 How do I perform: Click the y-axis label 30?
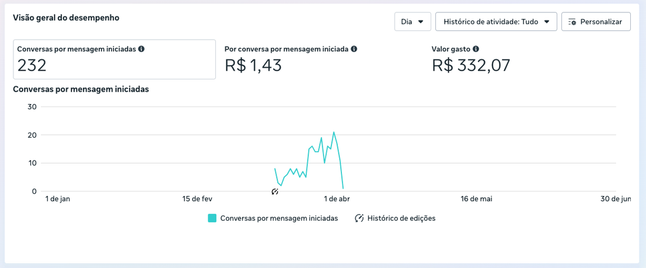tap(32, 107)
